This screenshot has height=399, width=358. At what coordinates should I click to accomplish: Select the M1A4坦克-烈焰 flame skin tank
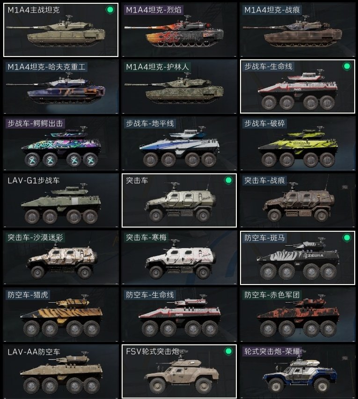tap(179, 30)
